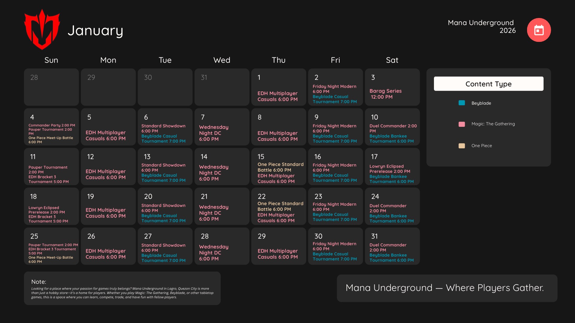Screen dimensions: 575x323
Task: Select the Sun weekday column header
Action: (x=51, y=60)
